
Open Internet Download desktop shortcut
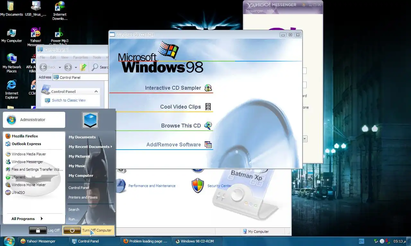coord(60,11)
